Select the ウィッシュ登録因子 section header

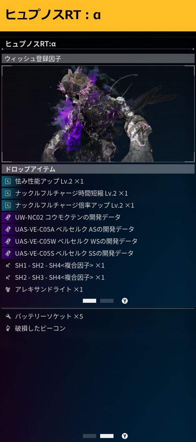tap(98, 58)
